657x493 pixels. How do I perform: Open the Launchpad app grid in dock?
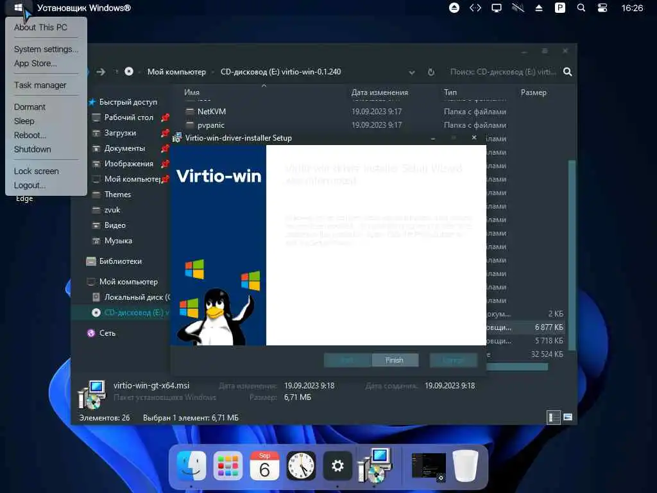pos(228,466)
